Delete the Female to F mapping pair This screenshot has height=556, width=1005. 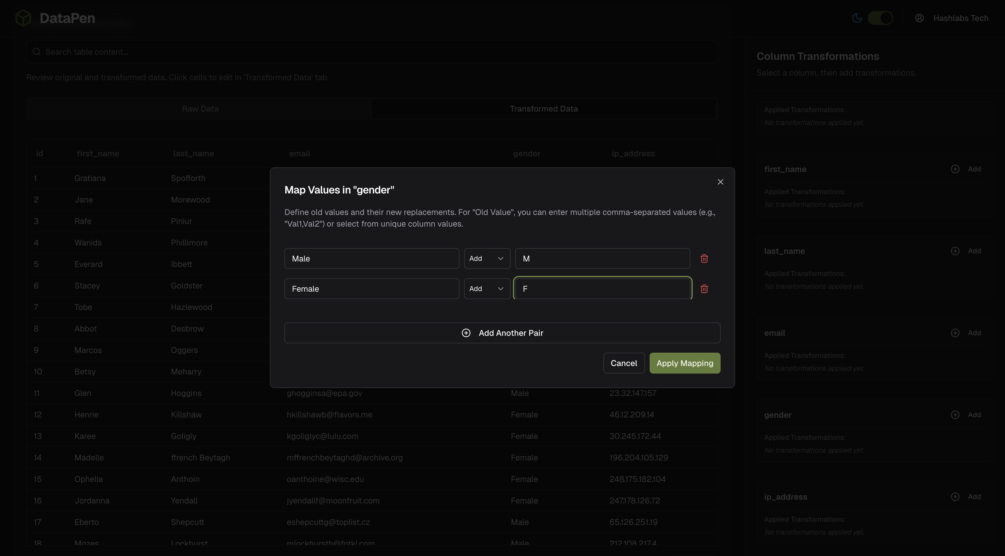pos(704,289)
